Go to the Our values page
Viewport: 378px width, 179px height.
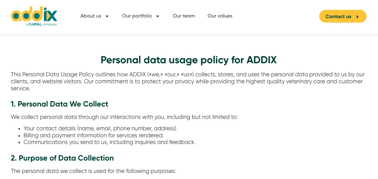click(x=220, y=16)
